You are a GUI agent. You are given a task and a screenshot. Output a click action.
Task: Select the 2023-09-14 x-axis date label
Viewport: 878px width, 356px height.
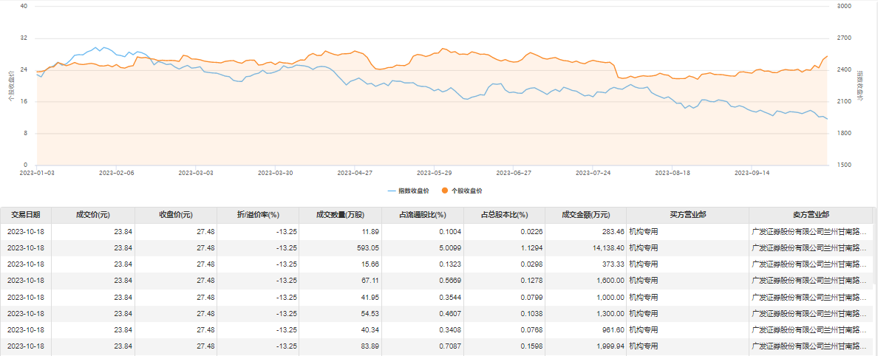pyautogui.click(x=752, y=173)
